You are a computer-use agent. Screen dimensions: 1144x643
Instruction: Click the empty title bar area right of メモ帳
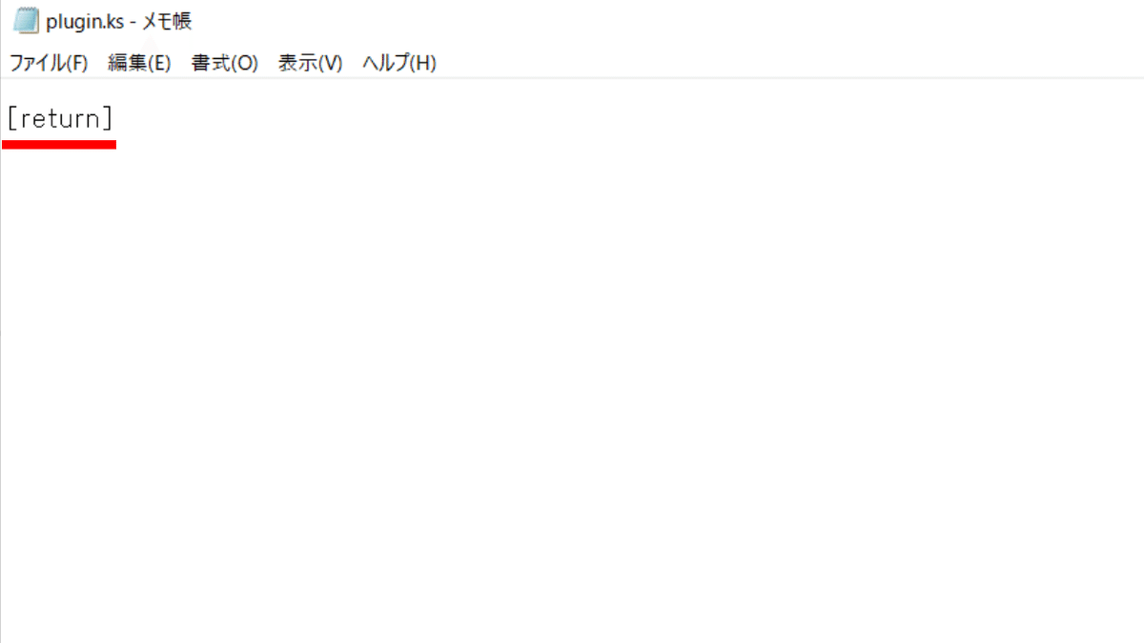point(667,21)
